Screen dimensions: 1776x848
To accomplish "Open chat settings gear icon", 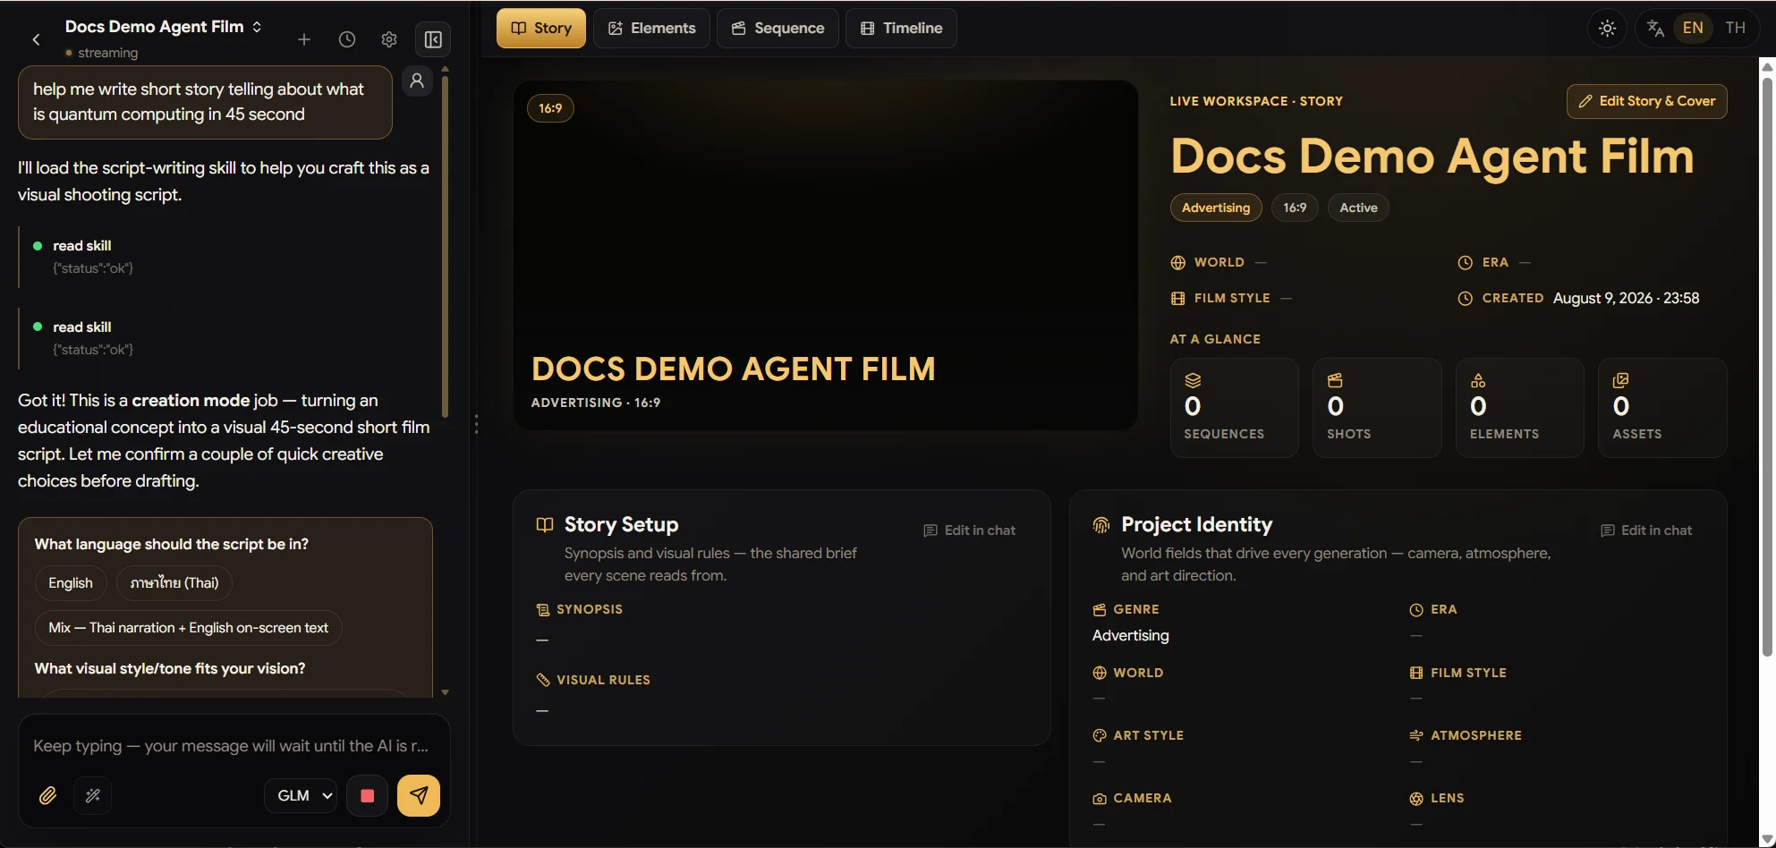I will (x=389, y=39).
